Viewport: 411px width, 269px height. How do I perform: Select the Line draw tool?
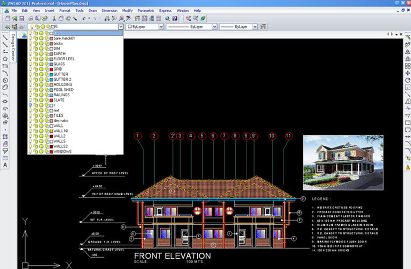5,37
